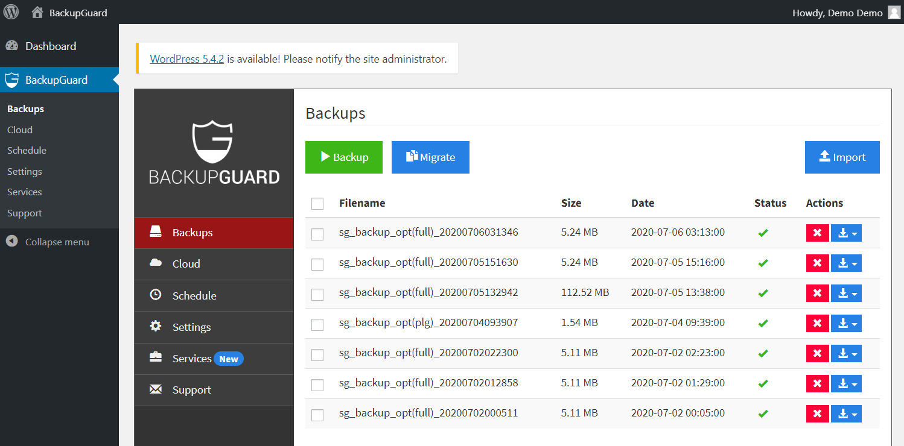Select the BackupGuard shield icon in sidebar

pyautogui.click(x=11, y=79)
